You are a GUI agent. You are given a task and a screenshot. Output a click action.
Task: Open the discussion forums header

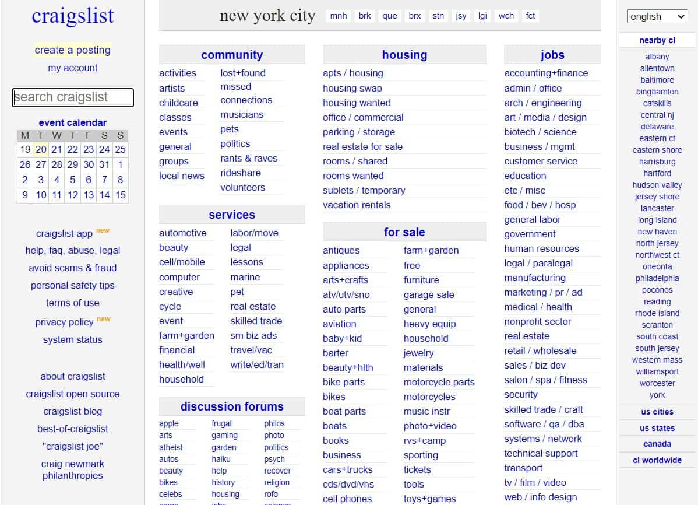232,406
